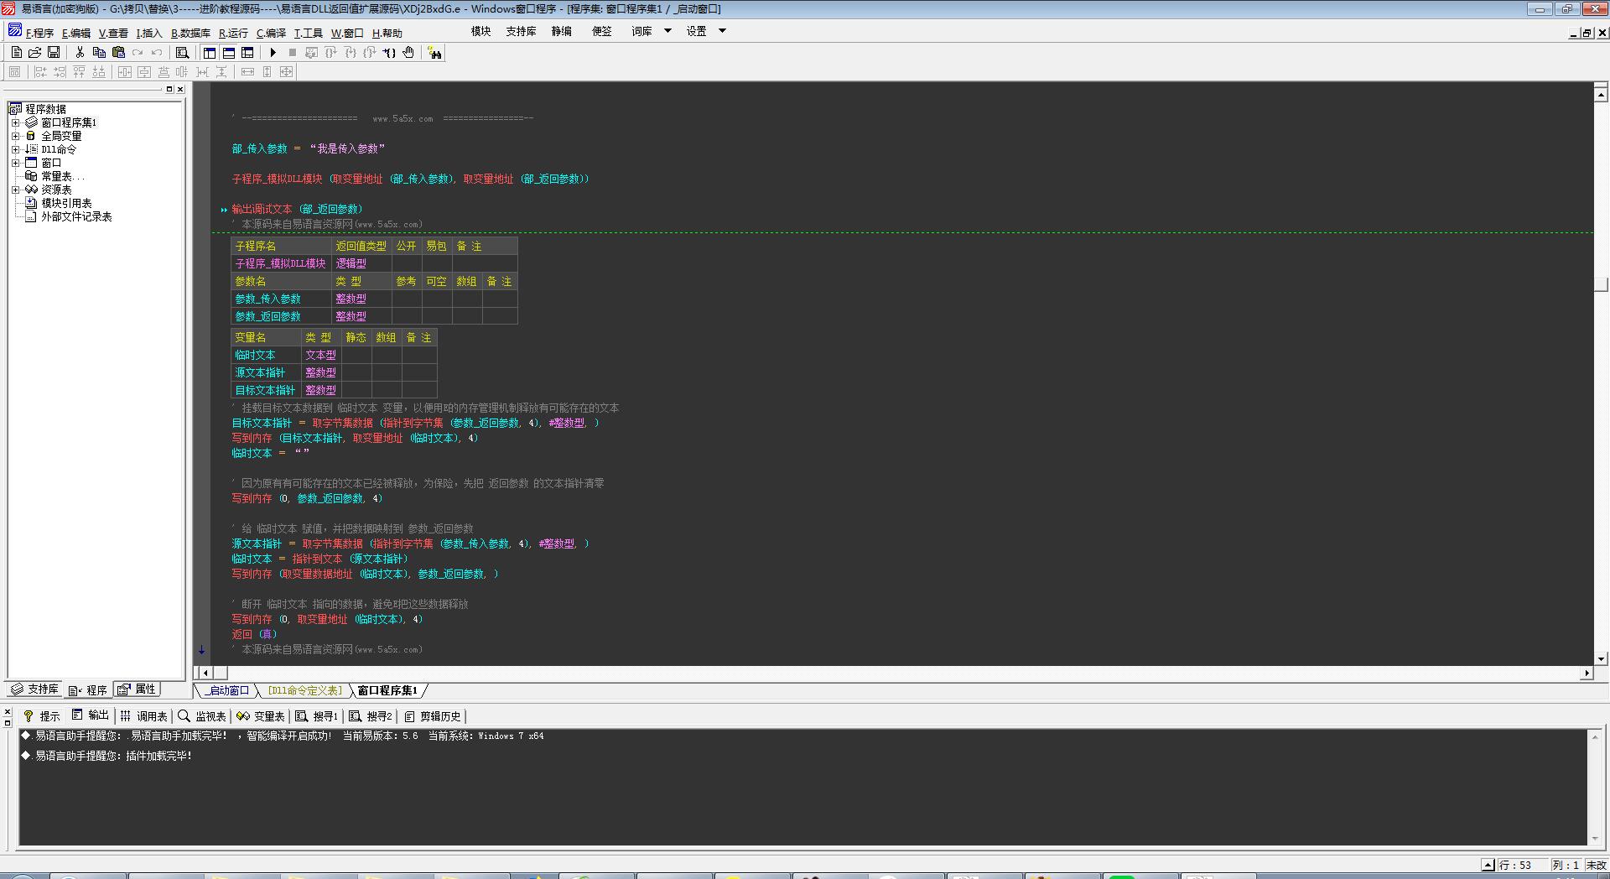Viewport: 1610px width, 879px height.
Task: Expand the 窗口程序集1 tree node
Action: 15,122
